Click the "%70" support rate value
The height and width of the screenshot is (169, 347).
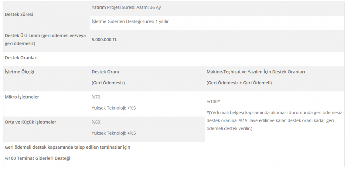pos(96,97)
